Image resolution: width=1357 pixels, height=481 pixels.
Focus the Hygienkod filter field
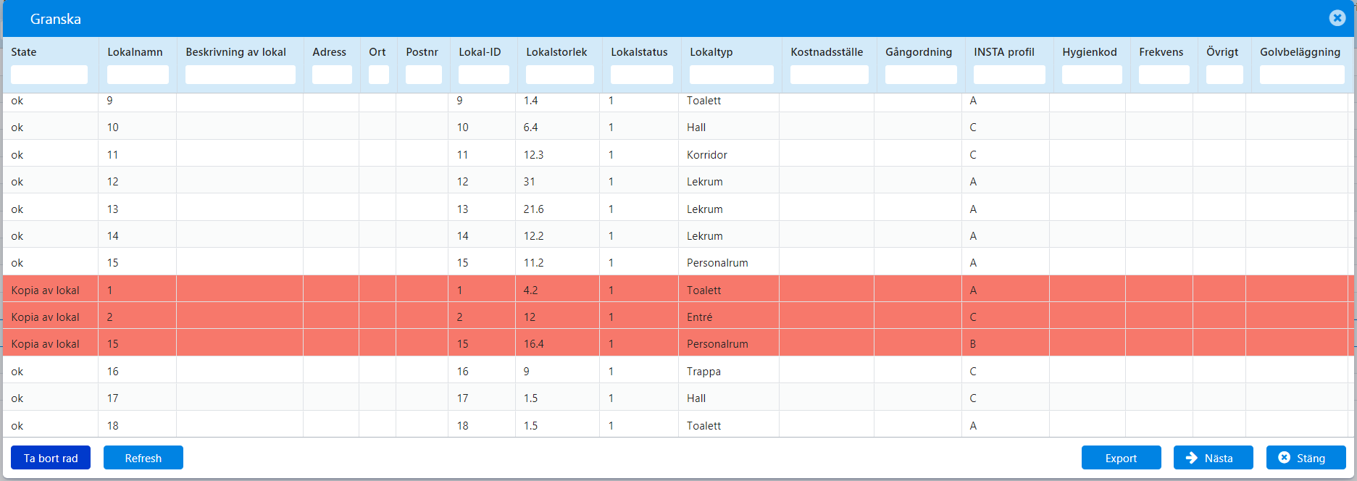coord(1092,75)
